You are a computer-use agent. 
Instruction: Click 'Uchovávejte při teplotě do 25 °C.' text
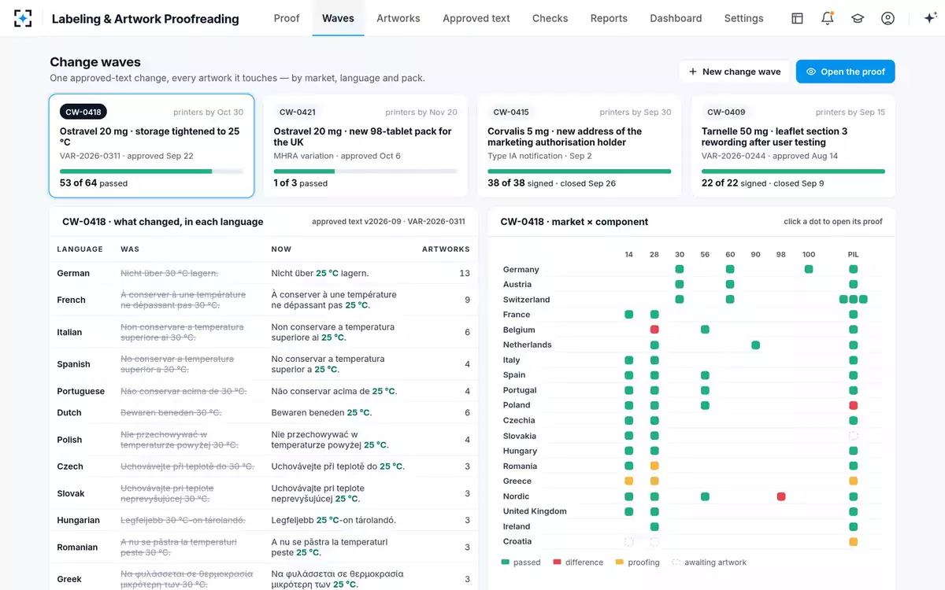coord(338,466)
